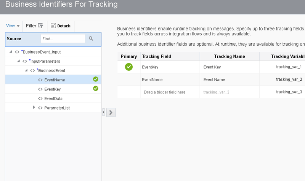The height and width of the screenshot is (181, 305).
Task: Select the BusinessEvent tree element
Action: pos(51,71)
